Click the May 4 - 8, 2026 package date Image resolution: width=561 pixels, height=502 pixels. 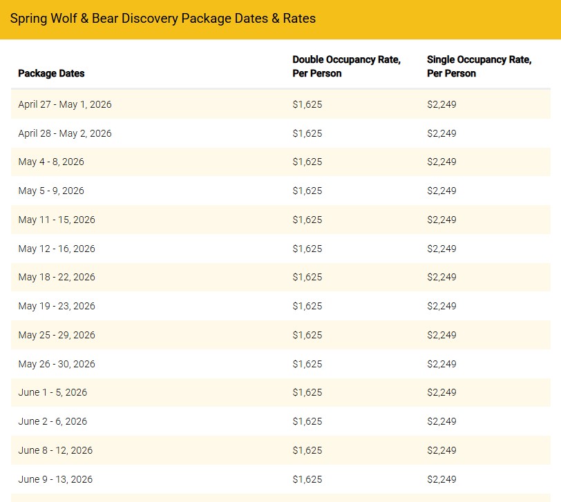pos(51,162)
